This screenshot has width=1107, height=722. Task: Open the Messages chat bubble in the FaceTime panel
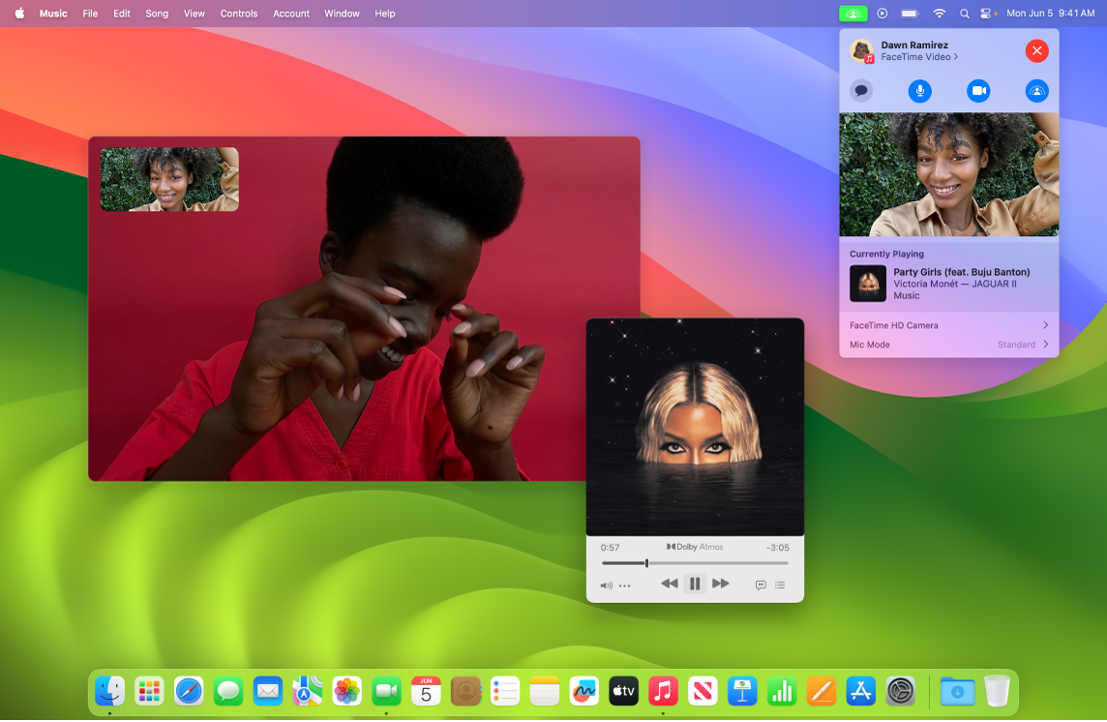pos(862,91)
